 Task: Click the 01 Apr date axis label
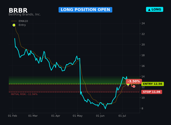click(56, 116)
